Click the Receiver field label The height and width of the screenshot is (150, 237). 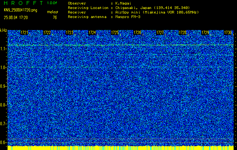tap(77, 12)
